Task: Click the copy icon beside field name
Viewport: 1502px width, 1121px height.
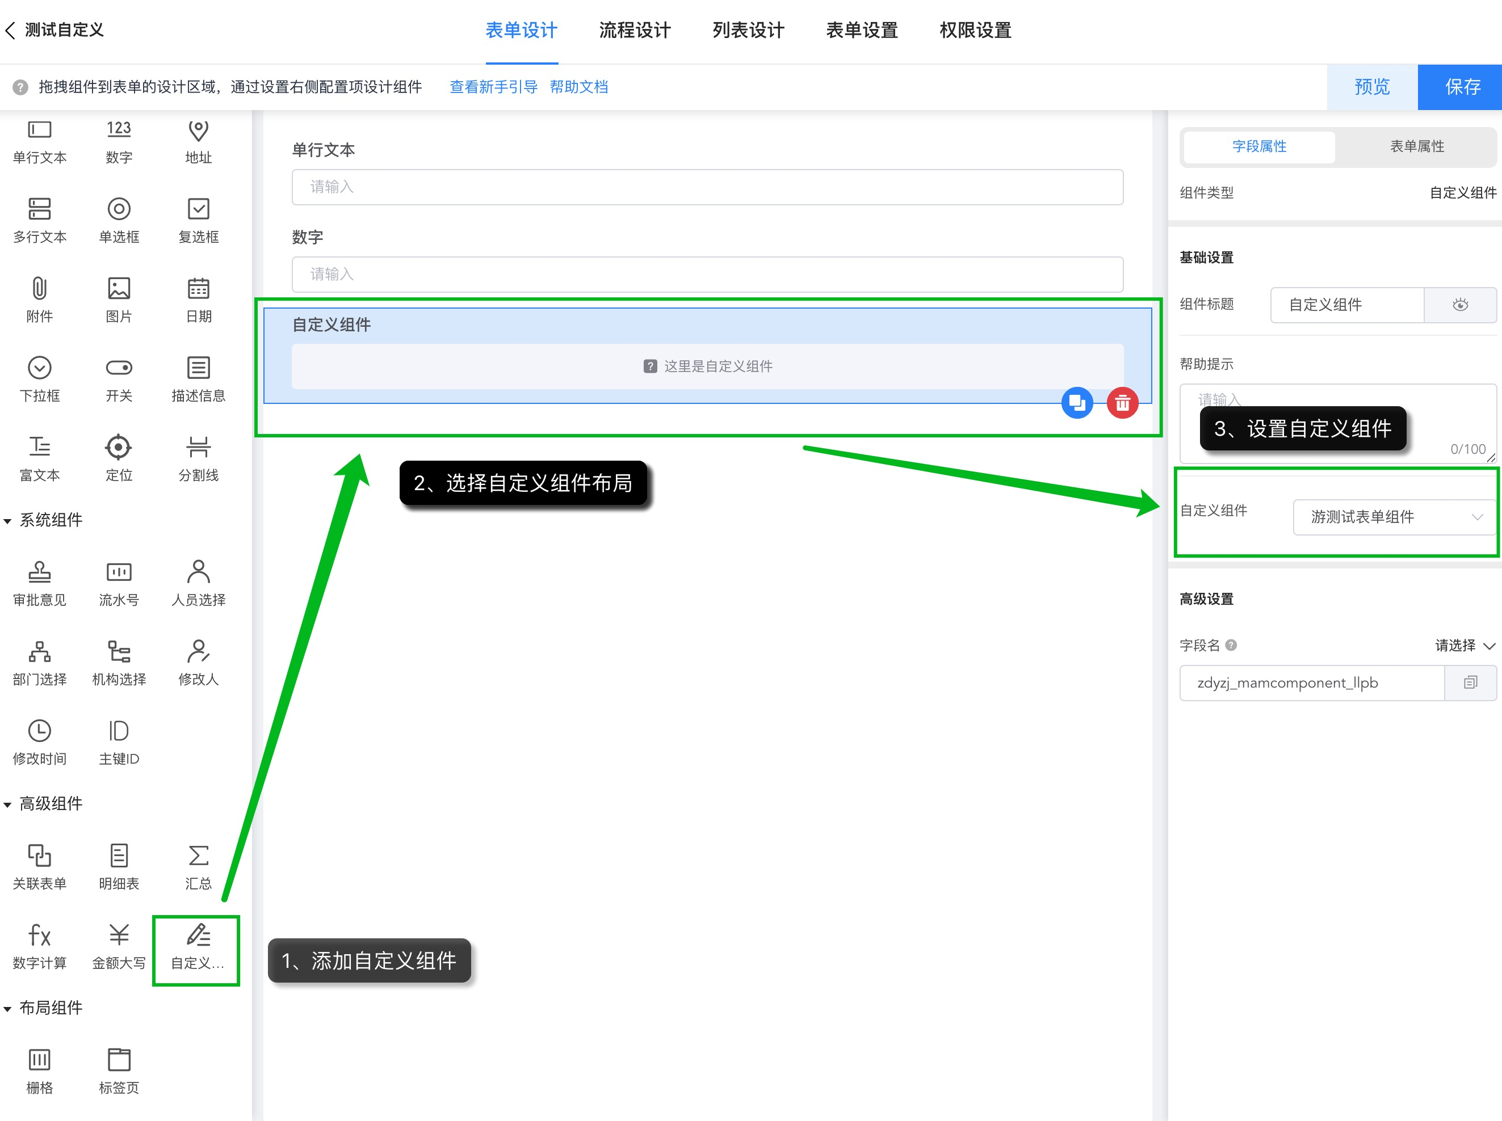Action: pos(1470,682)
